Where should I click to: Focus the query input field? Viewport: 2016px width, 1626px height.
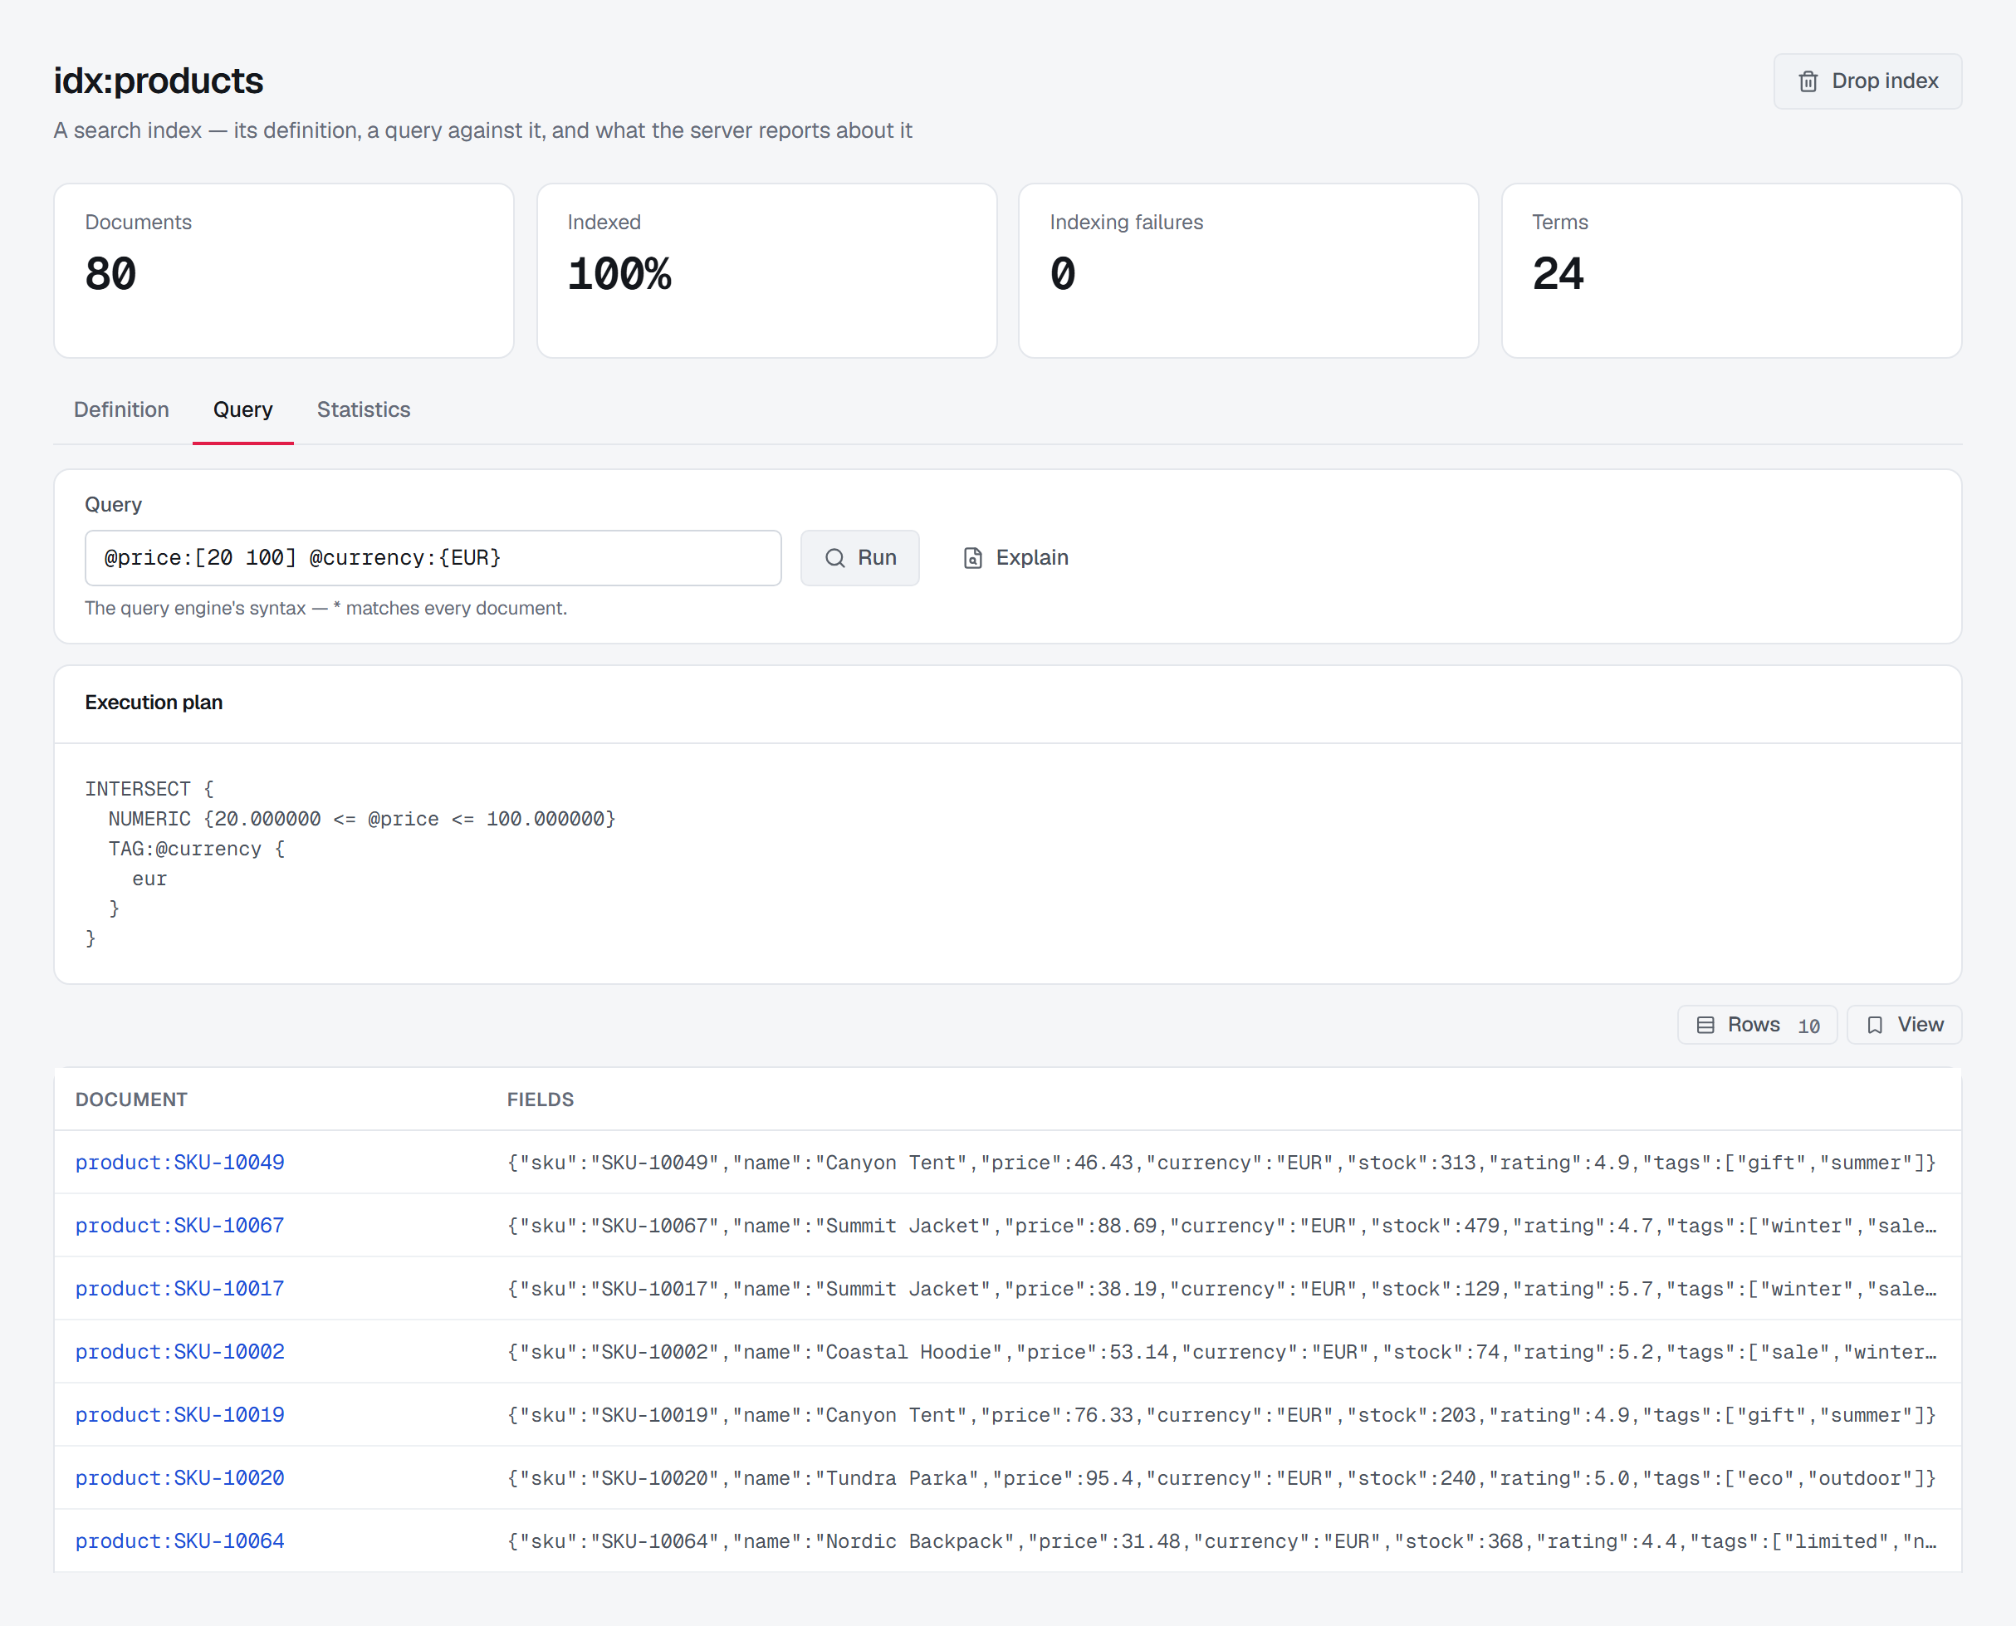tap(433, 558)
